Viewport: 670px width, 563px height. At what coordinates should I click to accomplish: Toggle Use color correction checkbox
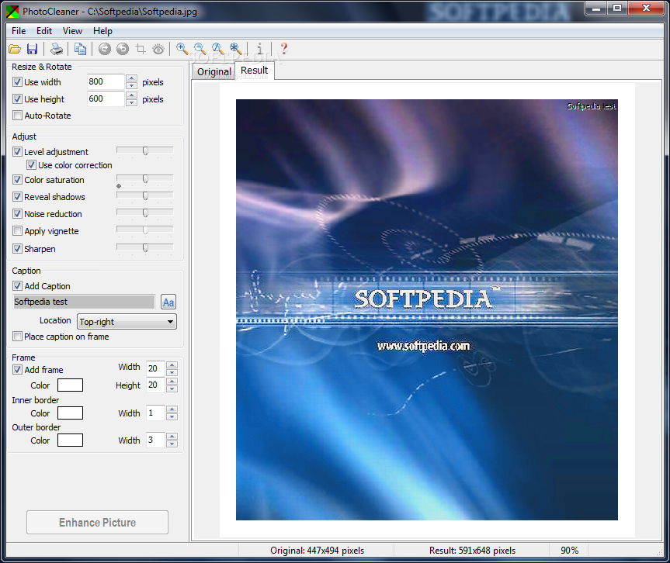click(x=31, y=164)
